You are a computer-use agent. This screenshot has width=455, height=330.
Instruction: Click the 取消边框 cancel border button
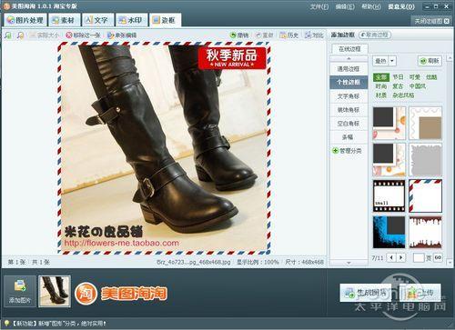375,35
